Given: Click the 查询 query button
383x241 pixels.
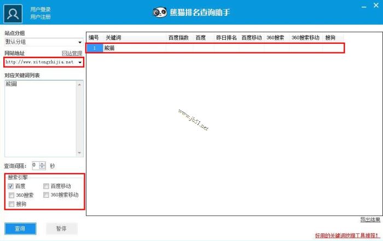Looking at the screenshot, I should click(20, 228).
